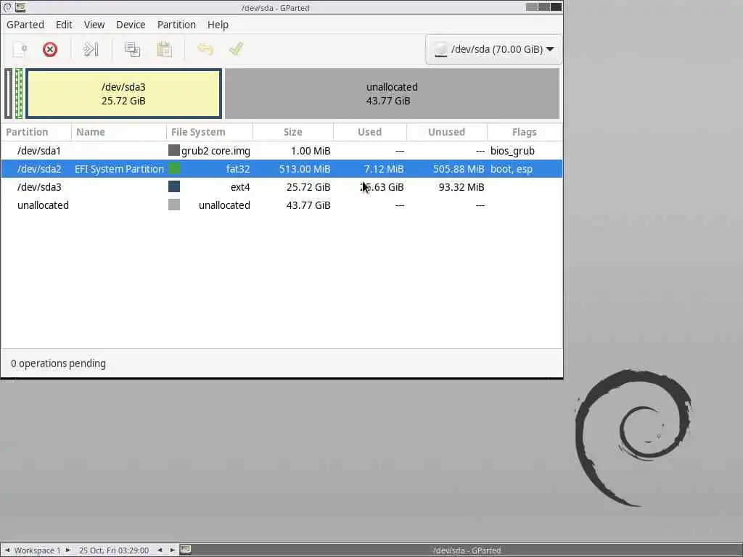Open the /dev/sda (70.00 GiB) device selector
The width and height of the screenshot is (743, 557).
(493, 49)
